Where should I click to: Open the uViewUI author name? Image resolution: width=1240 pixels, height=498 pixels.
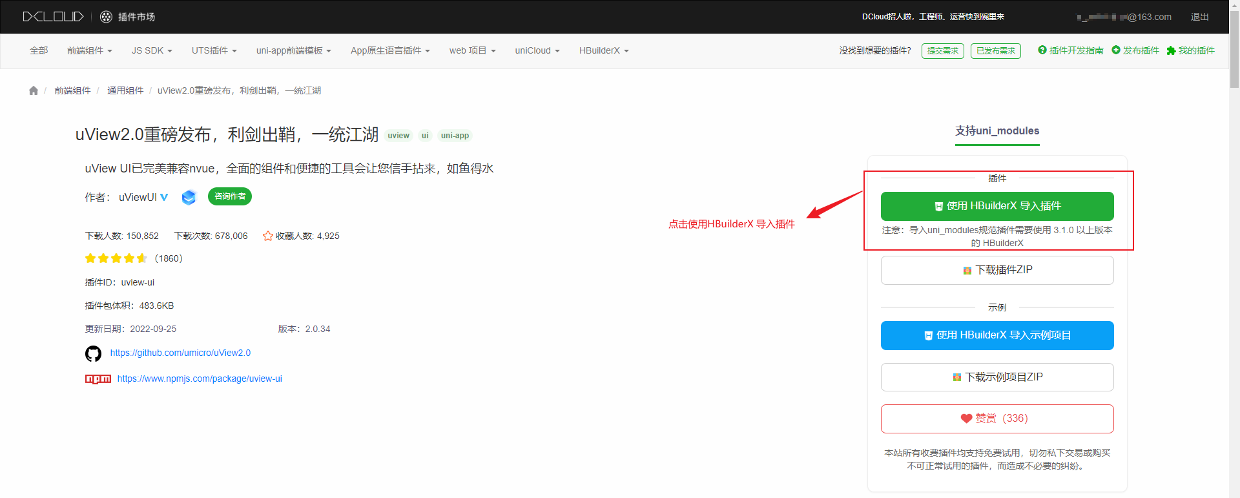coord(138,197)
